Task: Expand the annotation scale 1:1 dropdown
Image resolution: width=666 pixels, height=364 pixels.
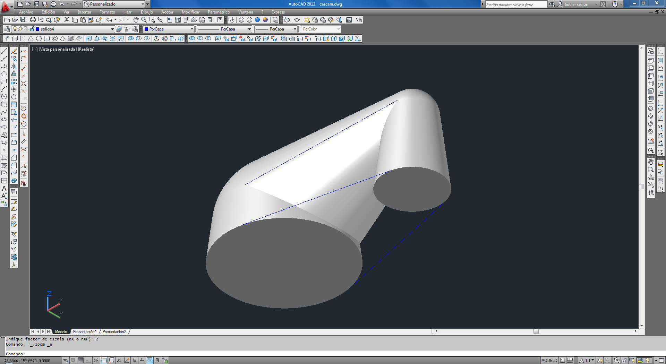Action: [x=593, y=360]
